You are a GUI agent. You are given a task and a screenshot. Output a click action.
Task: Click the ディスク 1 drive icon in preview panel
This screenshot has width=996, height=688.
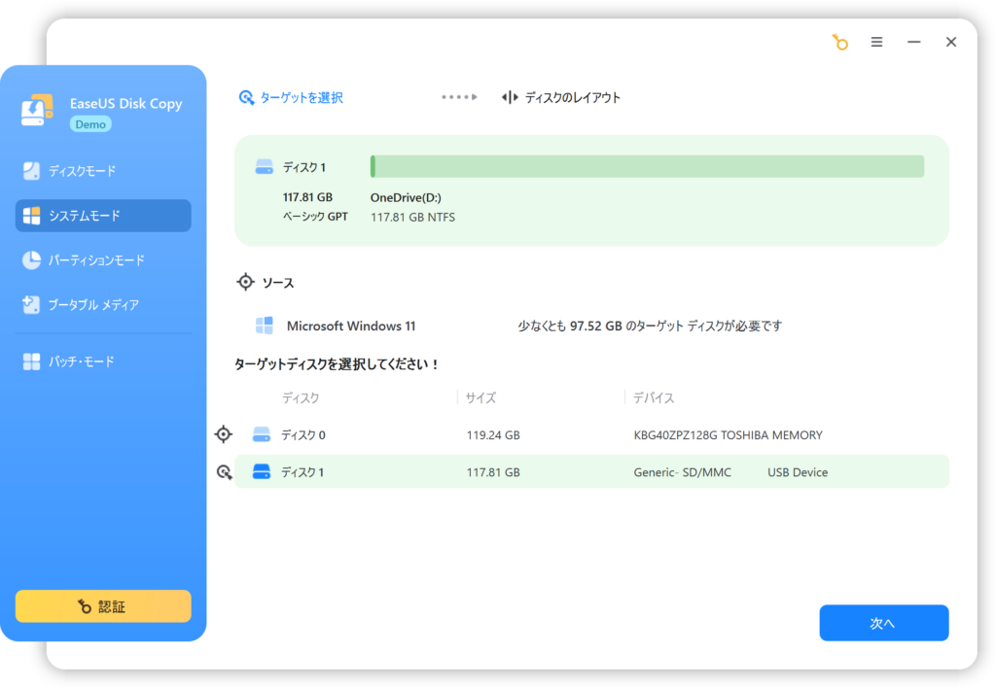point(264,167)
